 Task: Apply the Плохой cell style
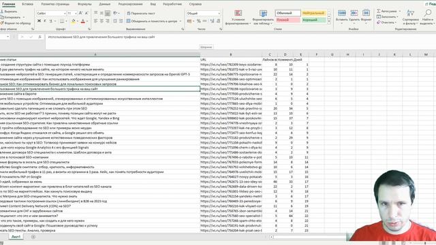click(x=287, y=20)
